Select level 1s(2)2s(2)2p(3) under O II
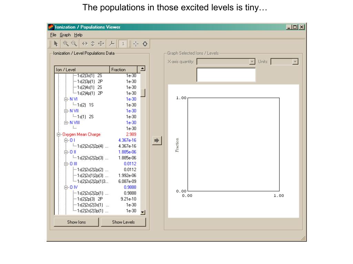Image resolution: width=353 pixels, height=264 pixels. coord(93,158)
